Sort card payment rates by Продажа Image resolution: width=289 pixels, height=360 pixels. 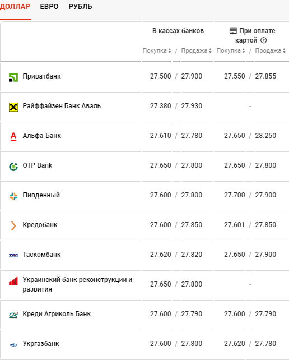(270, 50)
